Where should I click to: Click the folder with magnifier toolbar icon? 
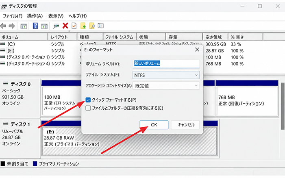click(92, 26)
